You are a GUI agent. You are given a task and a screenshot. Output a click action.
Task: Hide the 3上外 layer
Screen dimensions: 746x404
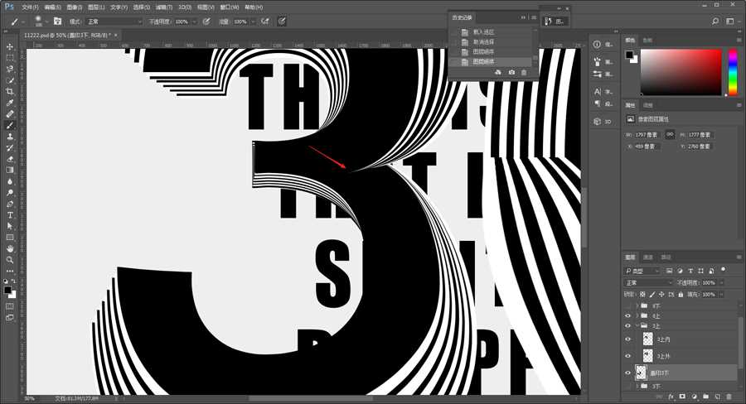pos(627,356)
